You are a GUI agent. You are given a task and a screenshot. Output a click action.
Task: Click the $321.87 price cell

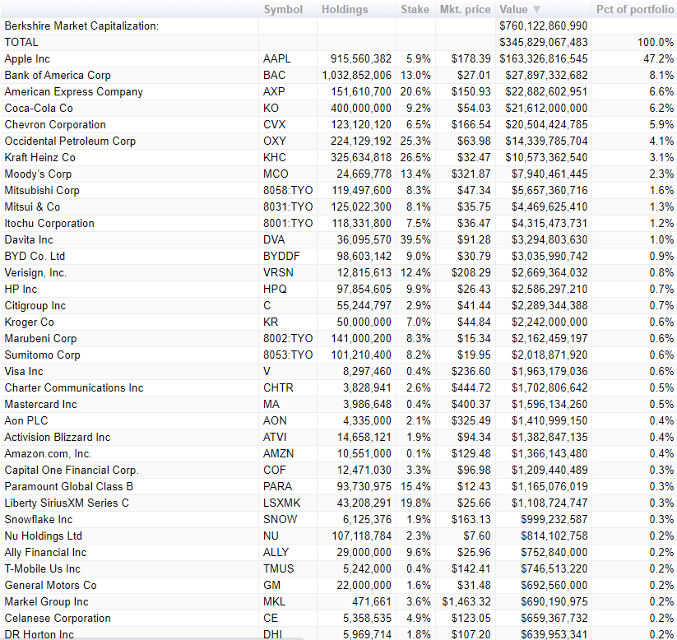[x=471, y=174]
